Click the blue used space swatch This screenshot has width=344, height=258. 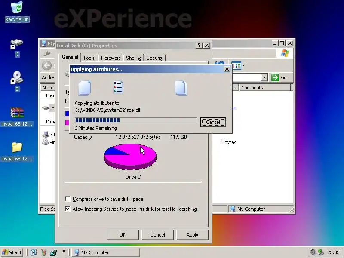tap(67, 114)
